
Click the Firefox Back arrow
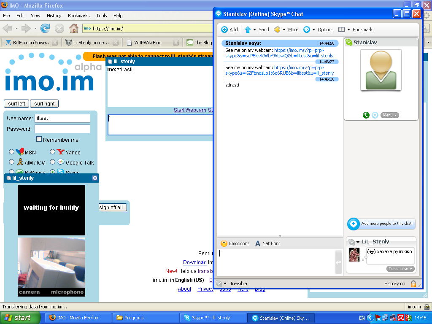(x=8, y=28)
